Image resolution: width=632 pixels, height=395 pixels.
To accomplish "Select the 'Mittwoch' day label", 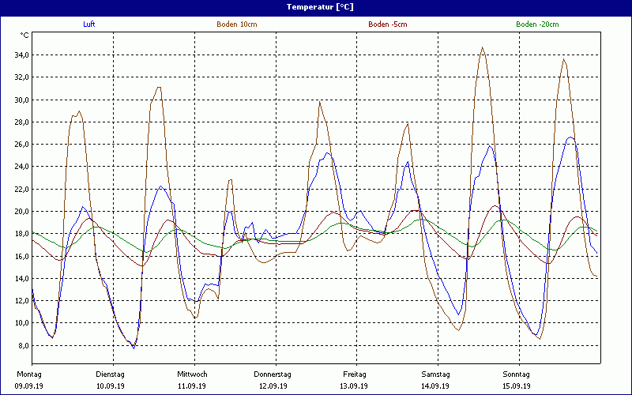I will [192, 374].
